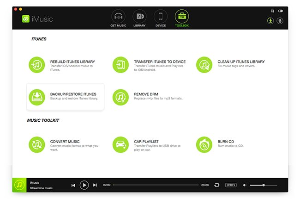Click the Convert Music icon
300x199 pixels.
tap(37, 145)
